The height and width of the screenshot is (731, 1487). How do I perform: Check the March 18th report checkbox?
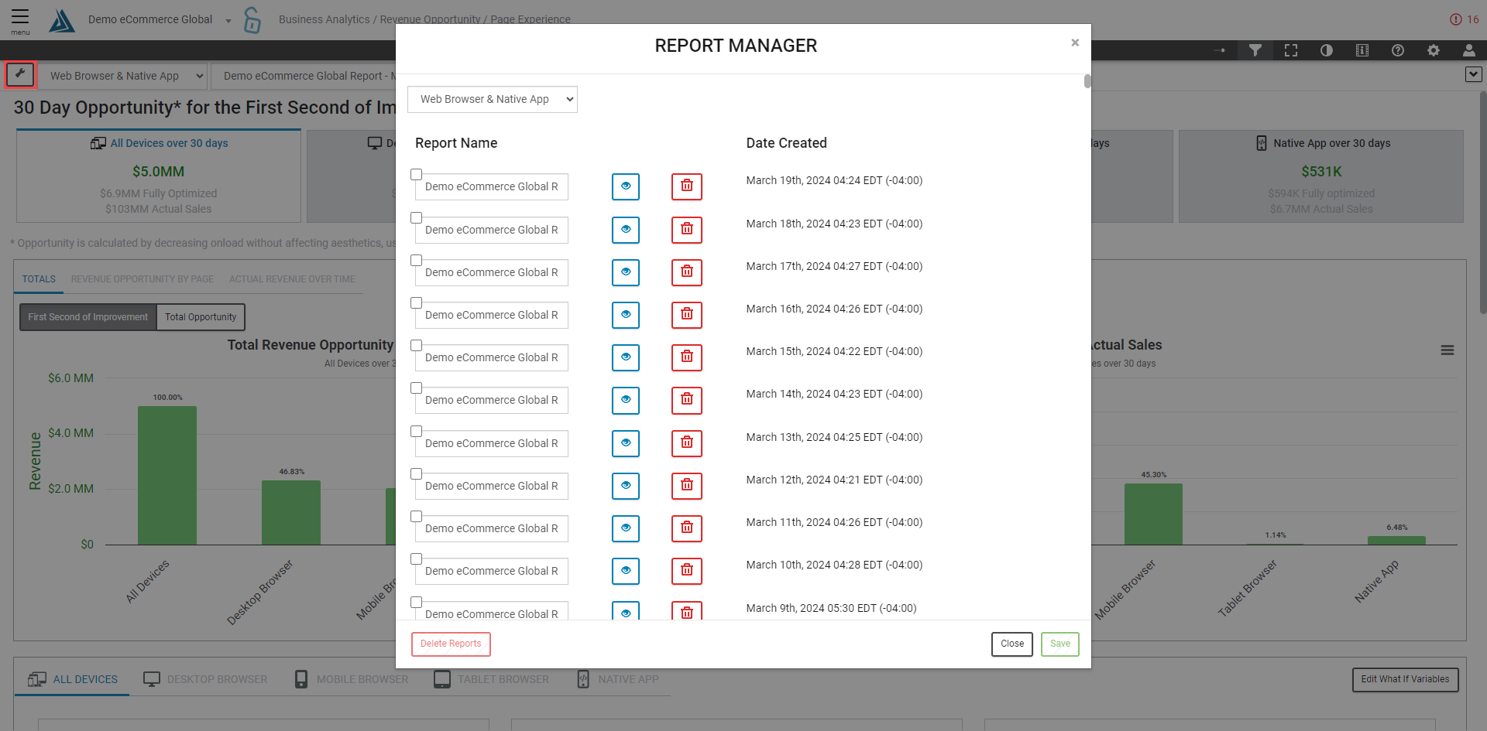coord(417,218)
